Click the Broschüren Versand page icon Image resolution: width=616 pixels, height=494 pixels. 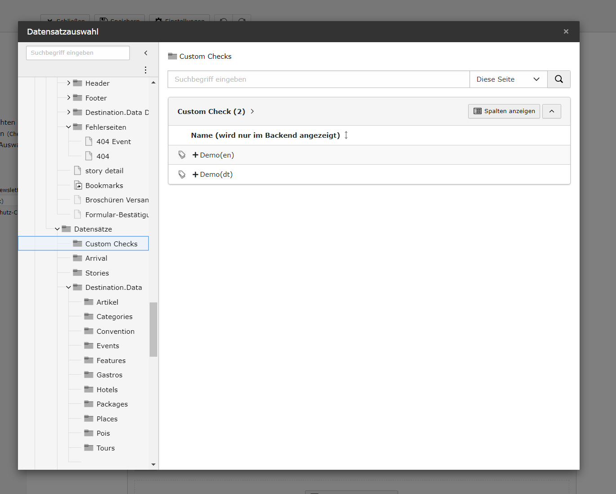[78, 200]
